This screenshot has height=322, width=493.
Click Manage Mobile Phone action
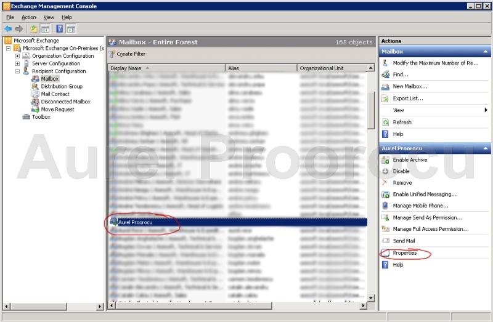(420, 206)
